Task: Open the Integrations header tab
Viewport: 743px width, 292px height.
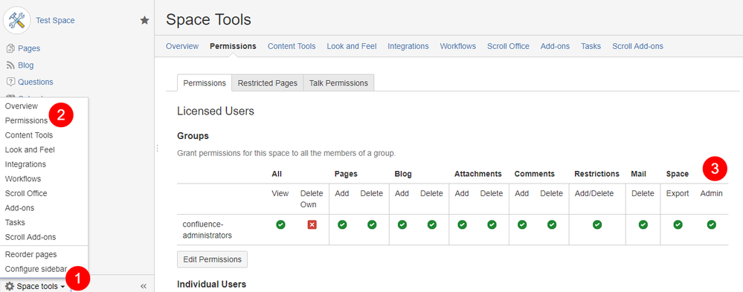Action: point(408,46)
